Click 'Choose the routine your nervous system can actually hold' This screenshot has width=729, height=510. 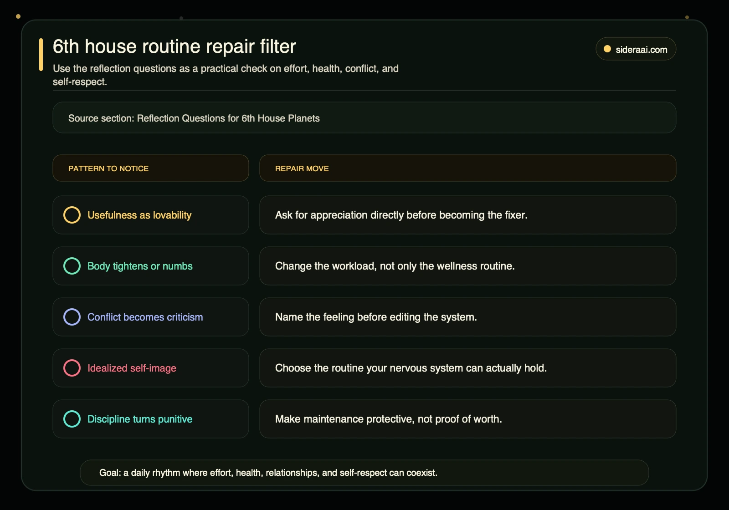coord(411,368)
